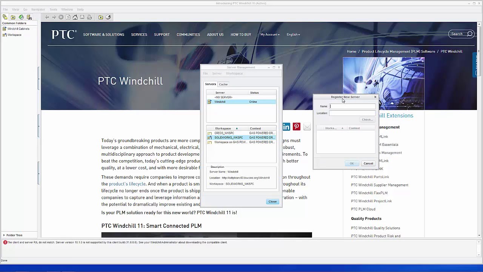Open the green globe connections icon in the left panel
The image size is (483, 272).
point(21,17)
